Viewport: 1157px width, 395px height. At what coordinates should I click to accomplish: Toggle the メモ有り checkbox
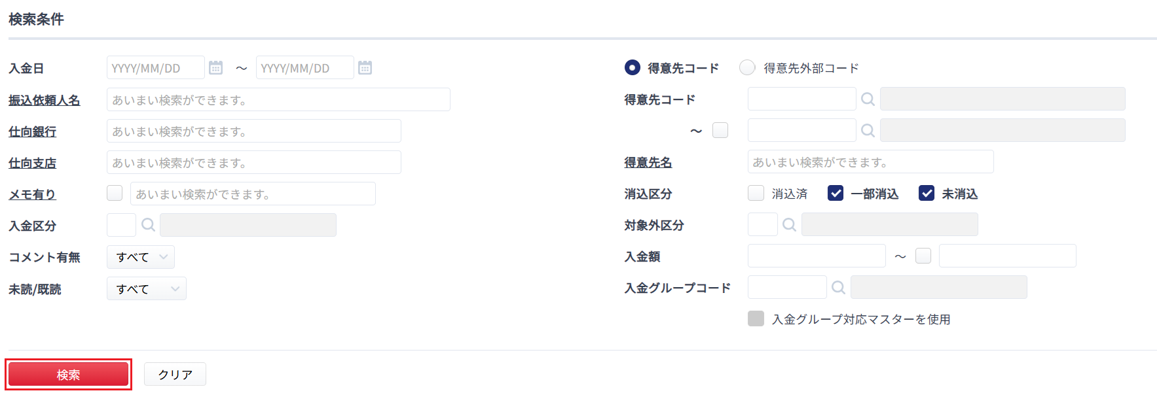point(115,193)
